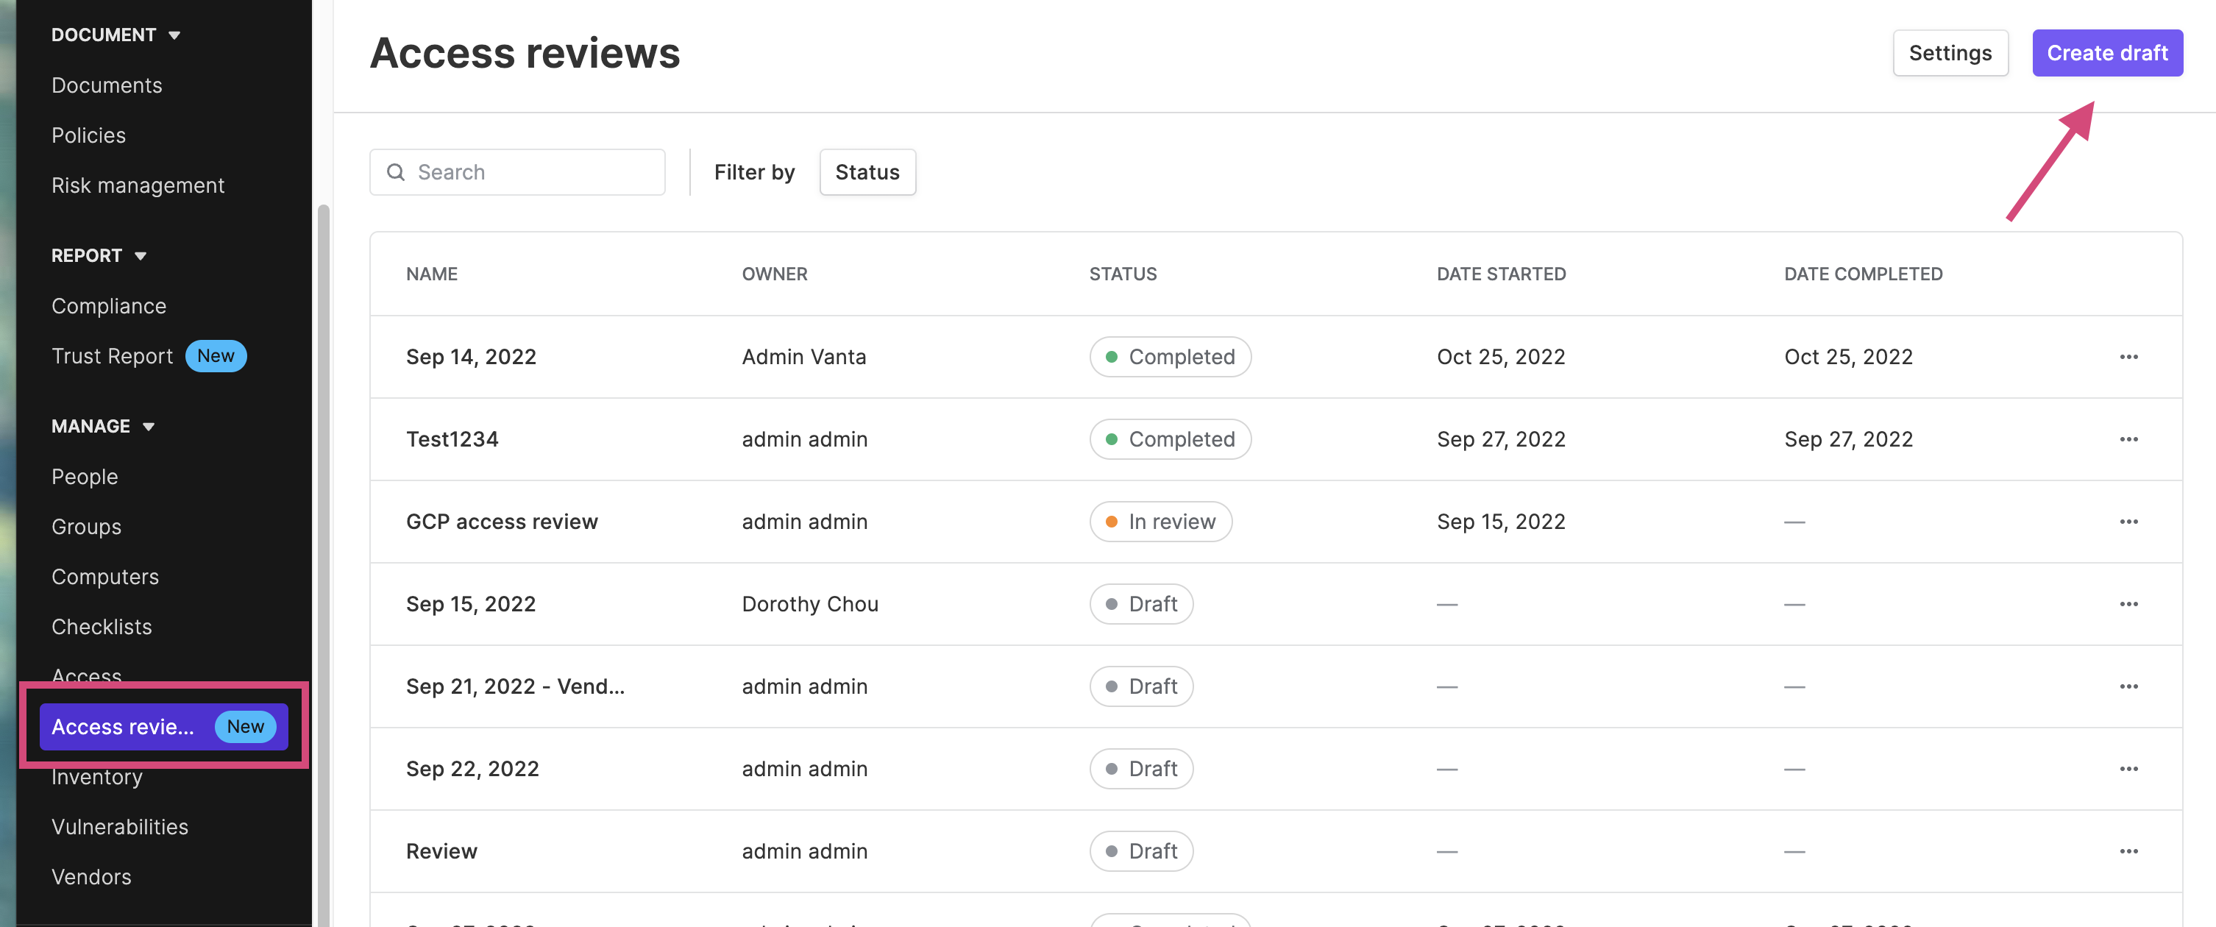
Task: Open more options for Test1234 review
Action: coord(2128,439)
